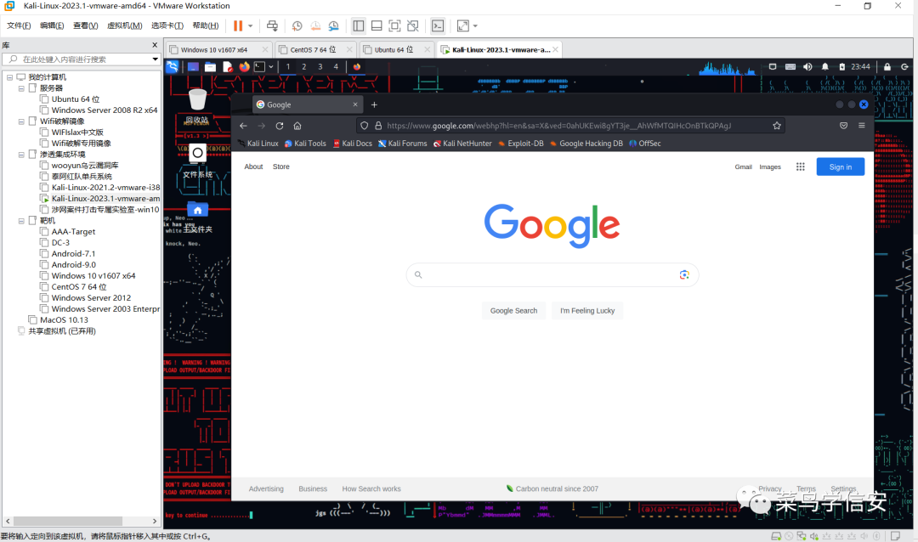Screen dimensions: 918x542
Task: Pause the virtual machine with the orange button
Action: click(x=238, y=25)
